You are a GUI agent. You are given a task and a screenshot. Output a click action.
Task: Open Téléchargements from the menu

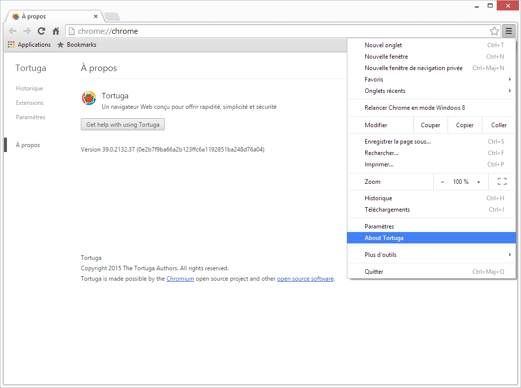click(431, 210)
